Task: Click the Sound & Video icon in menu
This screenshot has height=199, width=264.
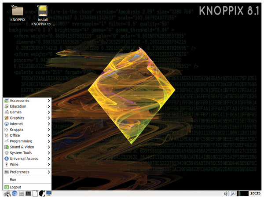Action: pos(7,147)
